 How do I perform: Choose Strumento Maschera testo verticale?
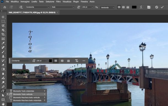26,97
